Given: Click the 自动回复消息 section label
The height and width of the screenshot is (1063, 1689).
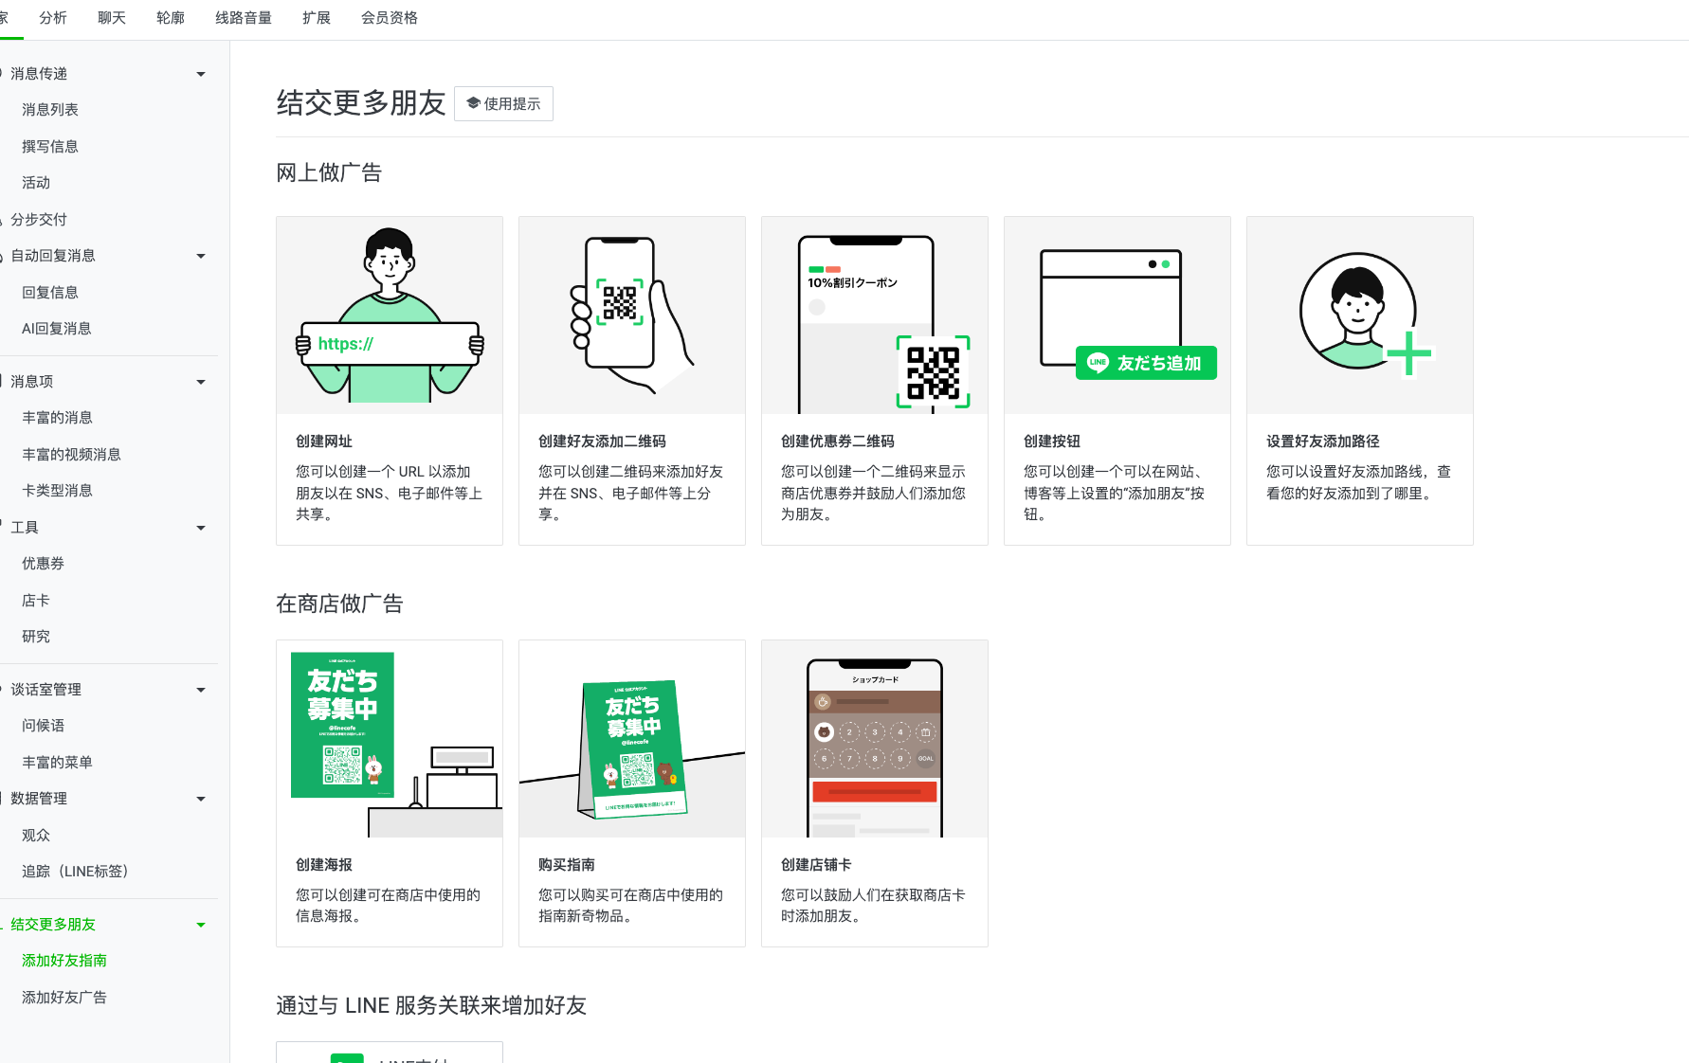Looking at the screenshot, I should coord(53,256).
